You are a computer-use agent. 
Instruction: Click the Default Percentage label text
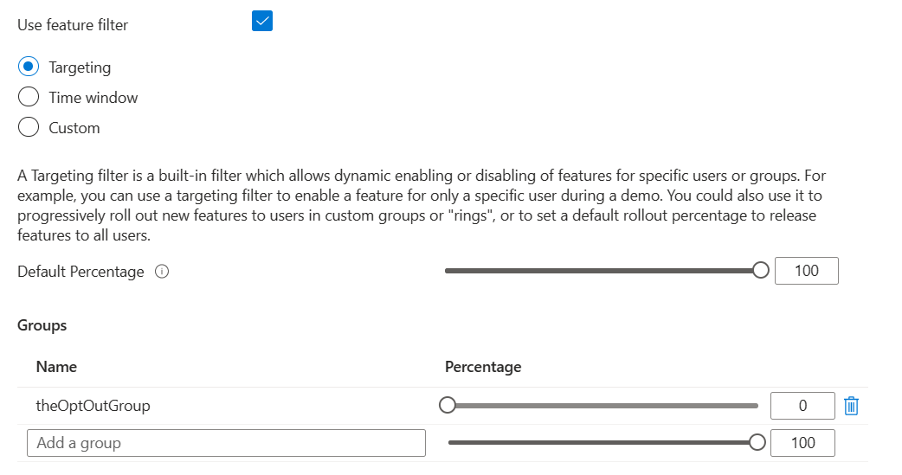tap(81, 272)
